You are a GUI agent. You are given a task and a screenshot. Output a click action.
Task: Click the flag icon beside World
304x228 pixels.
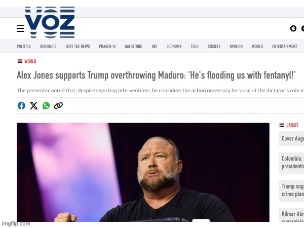click(20, 61)
